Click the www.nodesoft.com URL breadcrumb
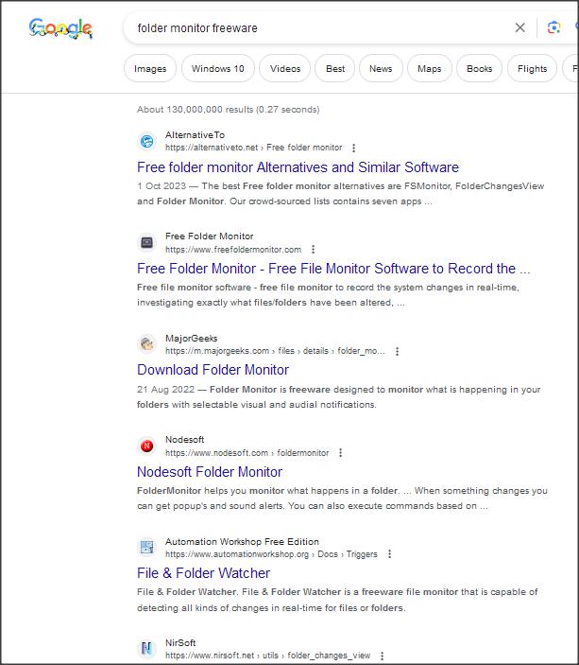 (x=247, y=452)
